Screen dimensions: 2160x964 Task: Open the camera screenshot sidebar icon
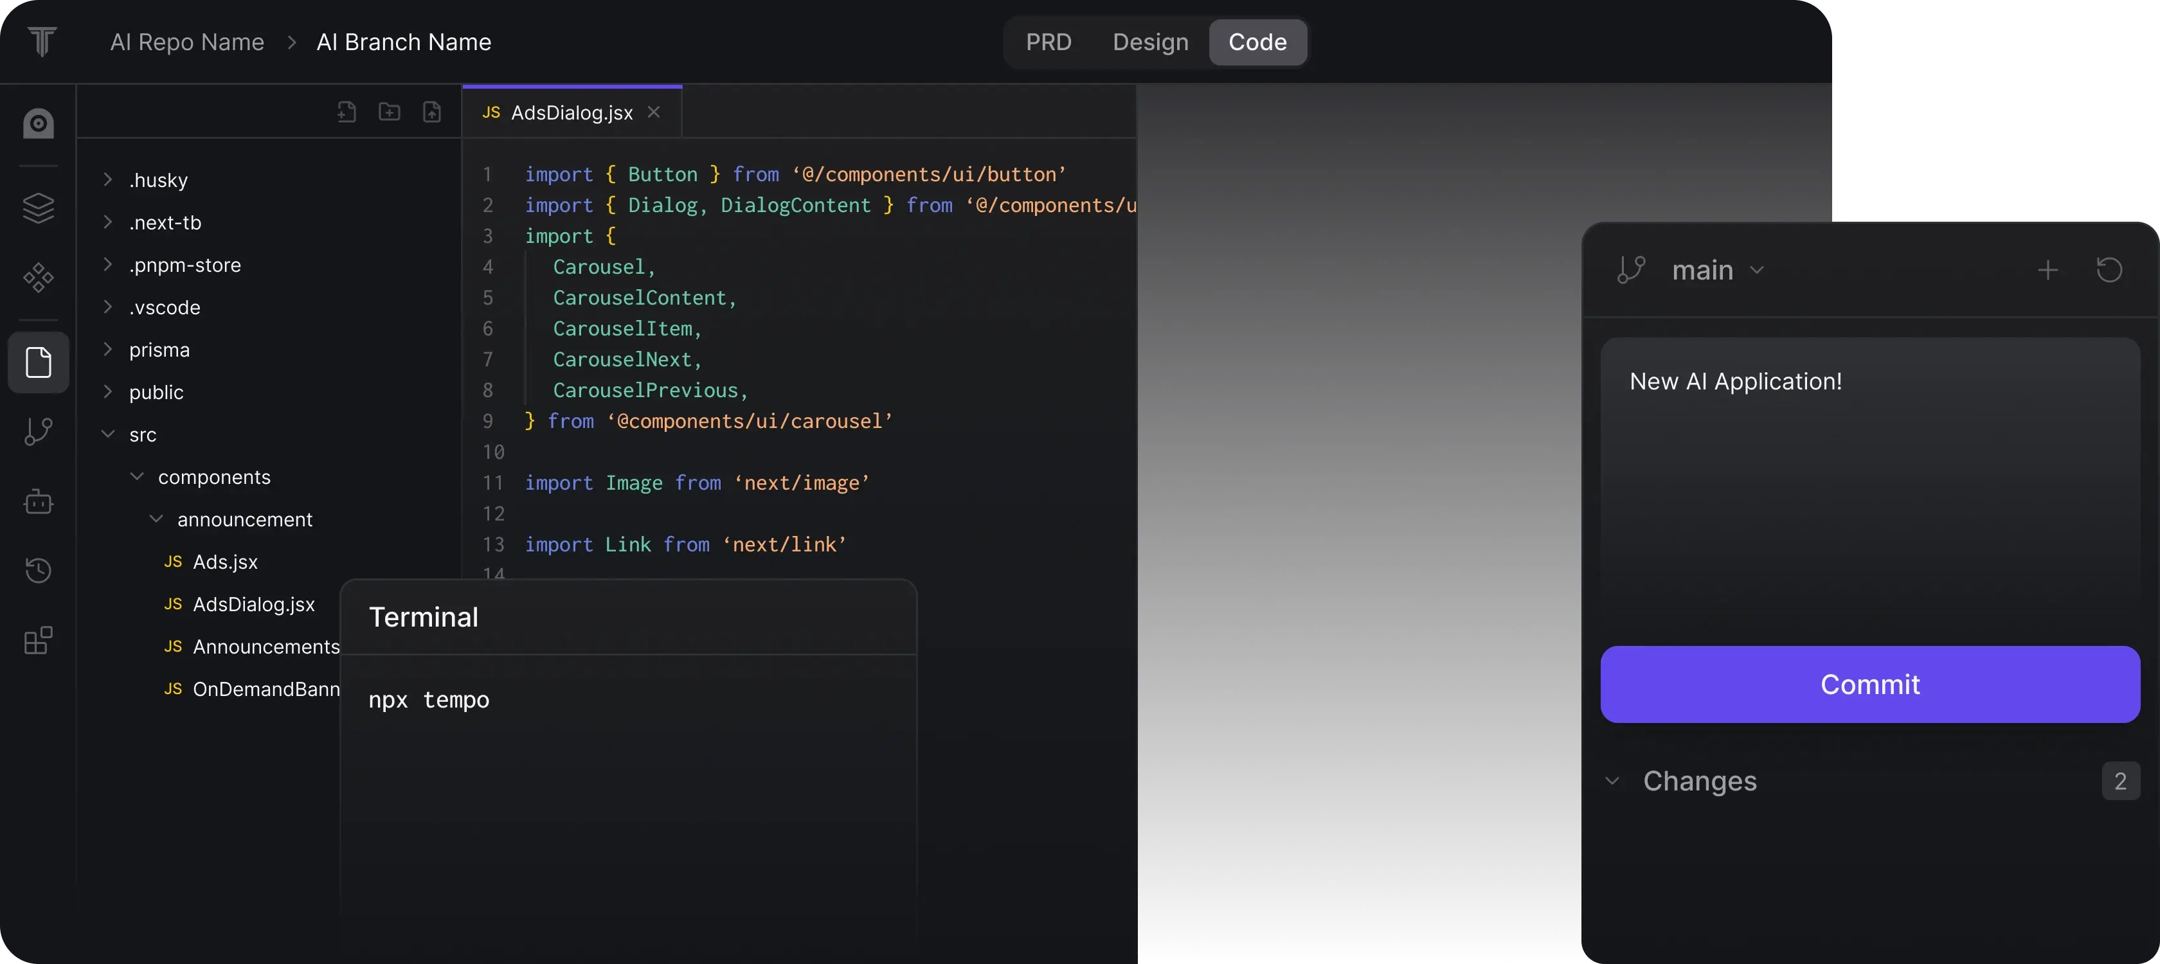click(x=39, y=123)
